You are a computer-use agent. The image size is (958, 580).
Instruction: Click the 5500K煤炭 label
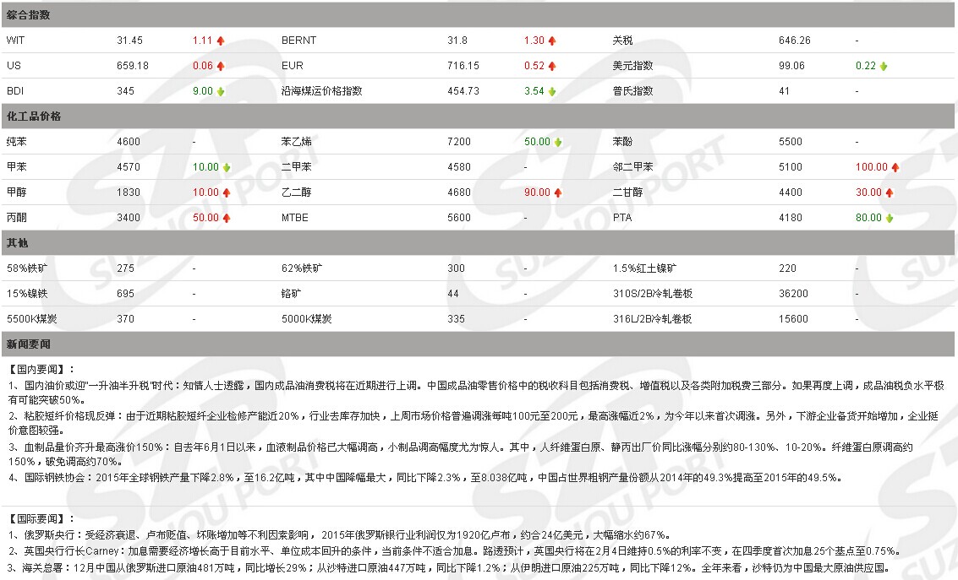click(32, 318)
